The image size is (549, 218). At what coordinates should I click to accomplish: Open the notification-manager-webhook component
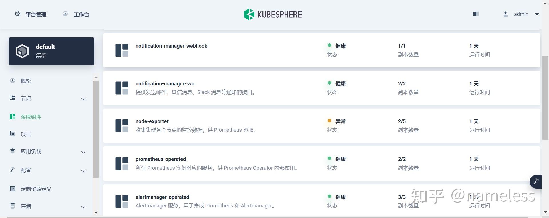(171, 46)
